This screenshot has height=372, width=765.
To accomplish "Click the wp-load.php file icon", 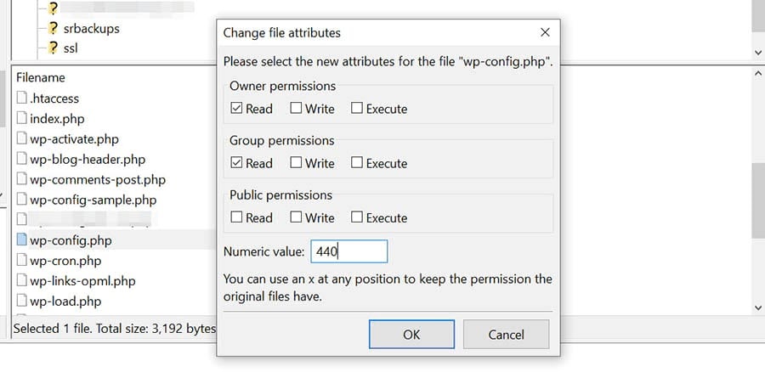I will (22, 302).
